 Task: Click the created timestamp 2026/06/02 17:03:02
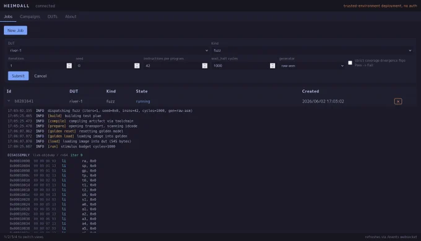[x=323, y=101]
